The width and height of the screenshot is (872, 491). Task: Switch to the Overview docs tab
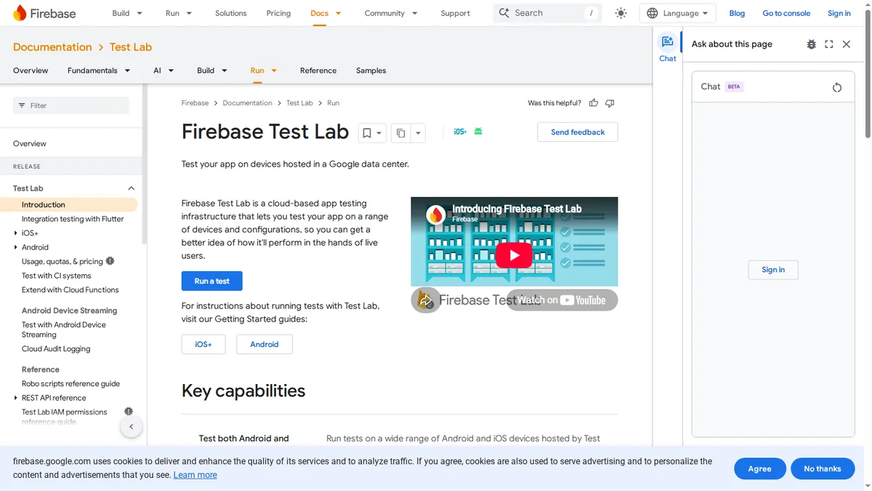(31, 71)
